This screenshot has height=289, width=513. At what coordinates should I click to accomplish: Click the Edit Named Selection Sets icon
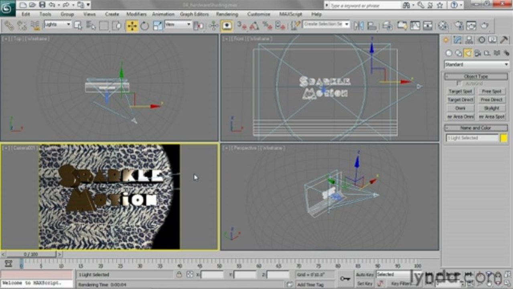[296, 25]
